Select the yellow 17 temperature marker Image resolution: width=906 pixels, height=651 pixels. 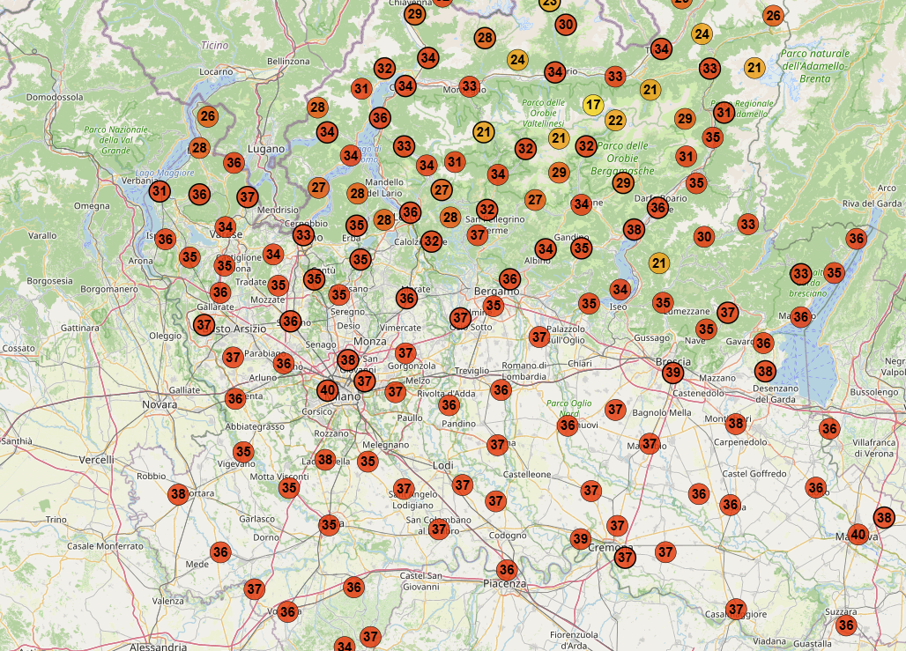[x=593, y=105]
